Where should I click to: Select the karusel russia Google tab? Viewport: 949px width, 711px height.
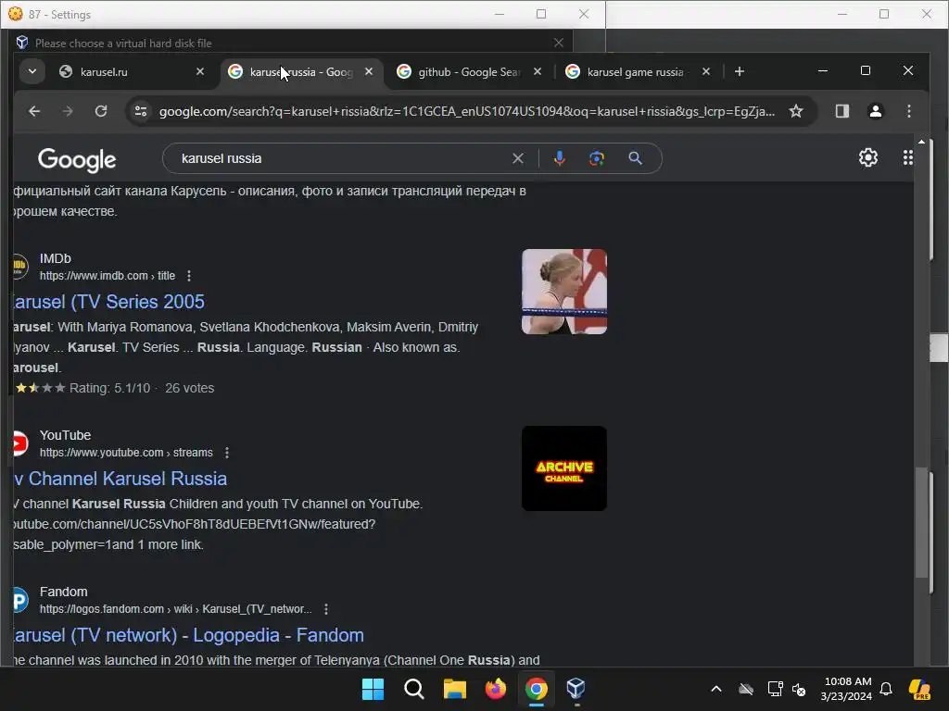[x=301, y=72]
